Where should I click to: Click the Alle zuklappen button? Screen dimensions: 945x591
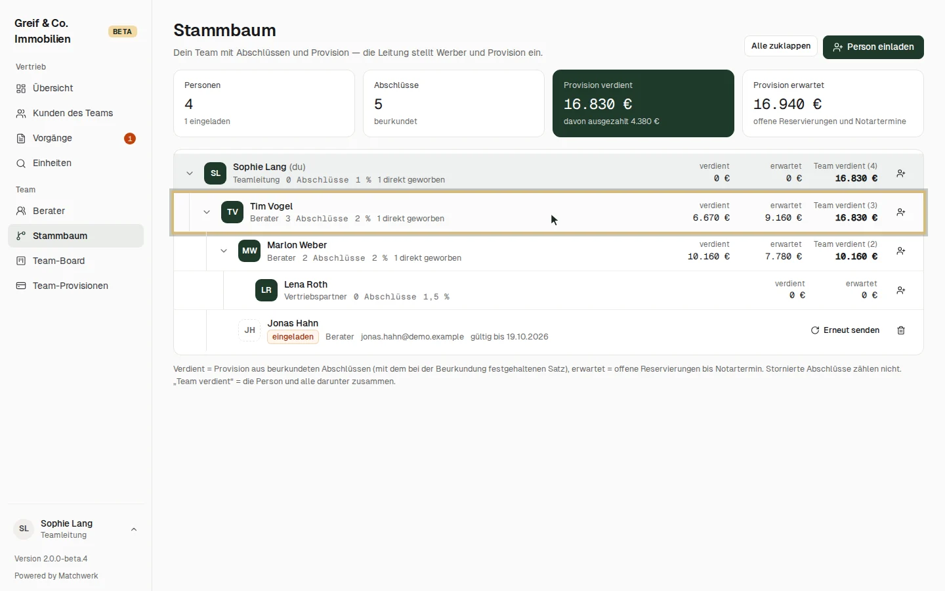[781, 46]
